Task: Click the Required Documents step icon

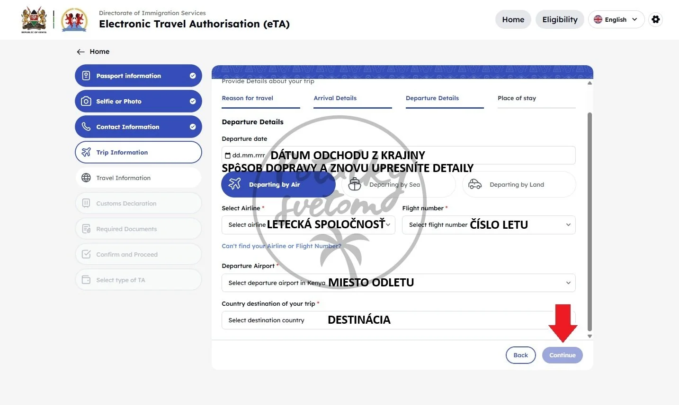Action: click(86, 229)
